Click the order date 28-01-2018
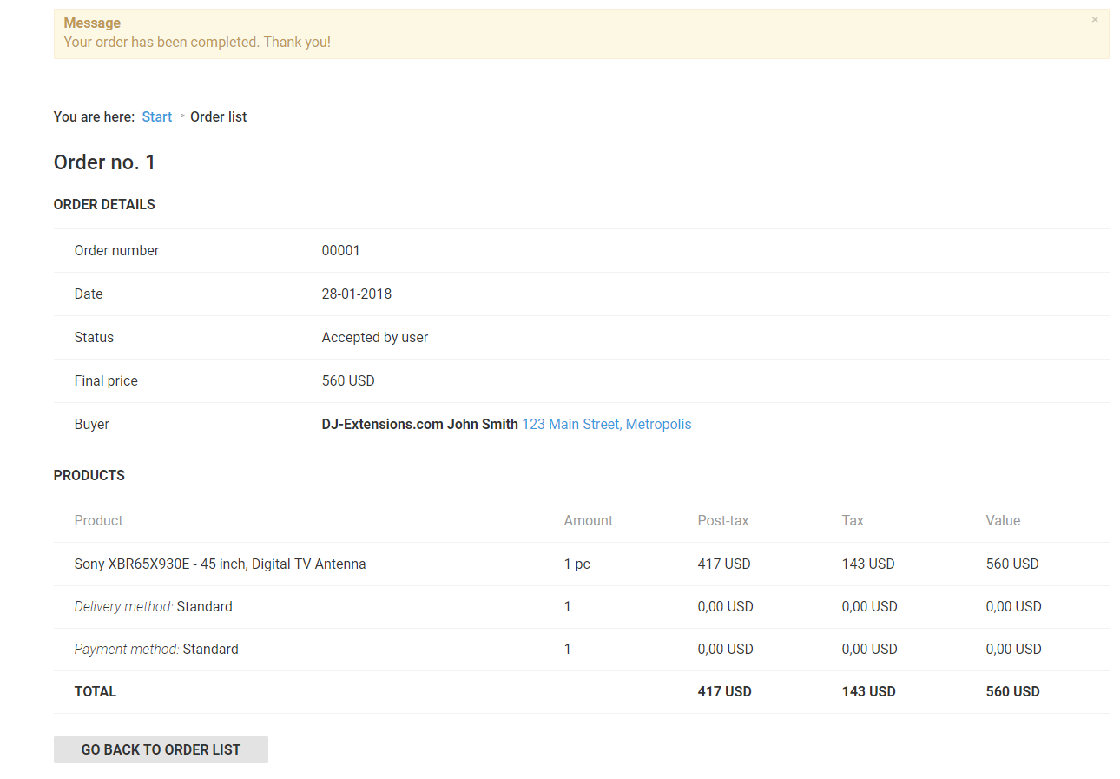The width and height of the screenshot is (1120, 779). 357,294
